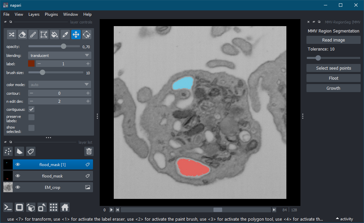Select the color picker eyedropper tool

point(65,34)
